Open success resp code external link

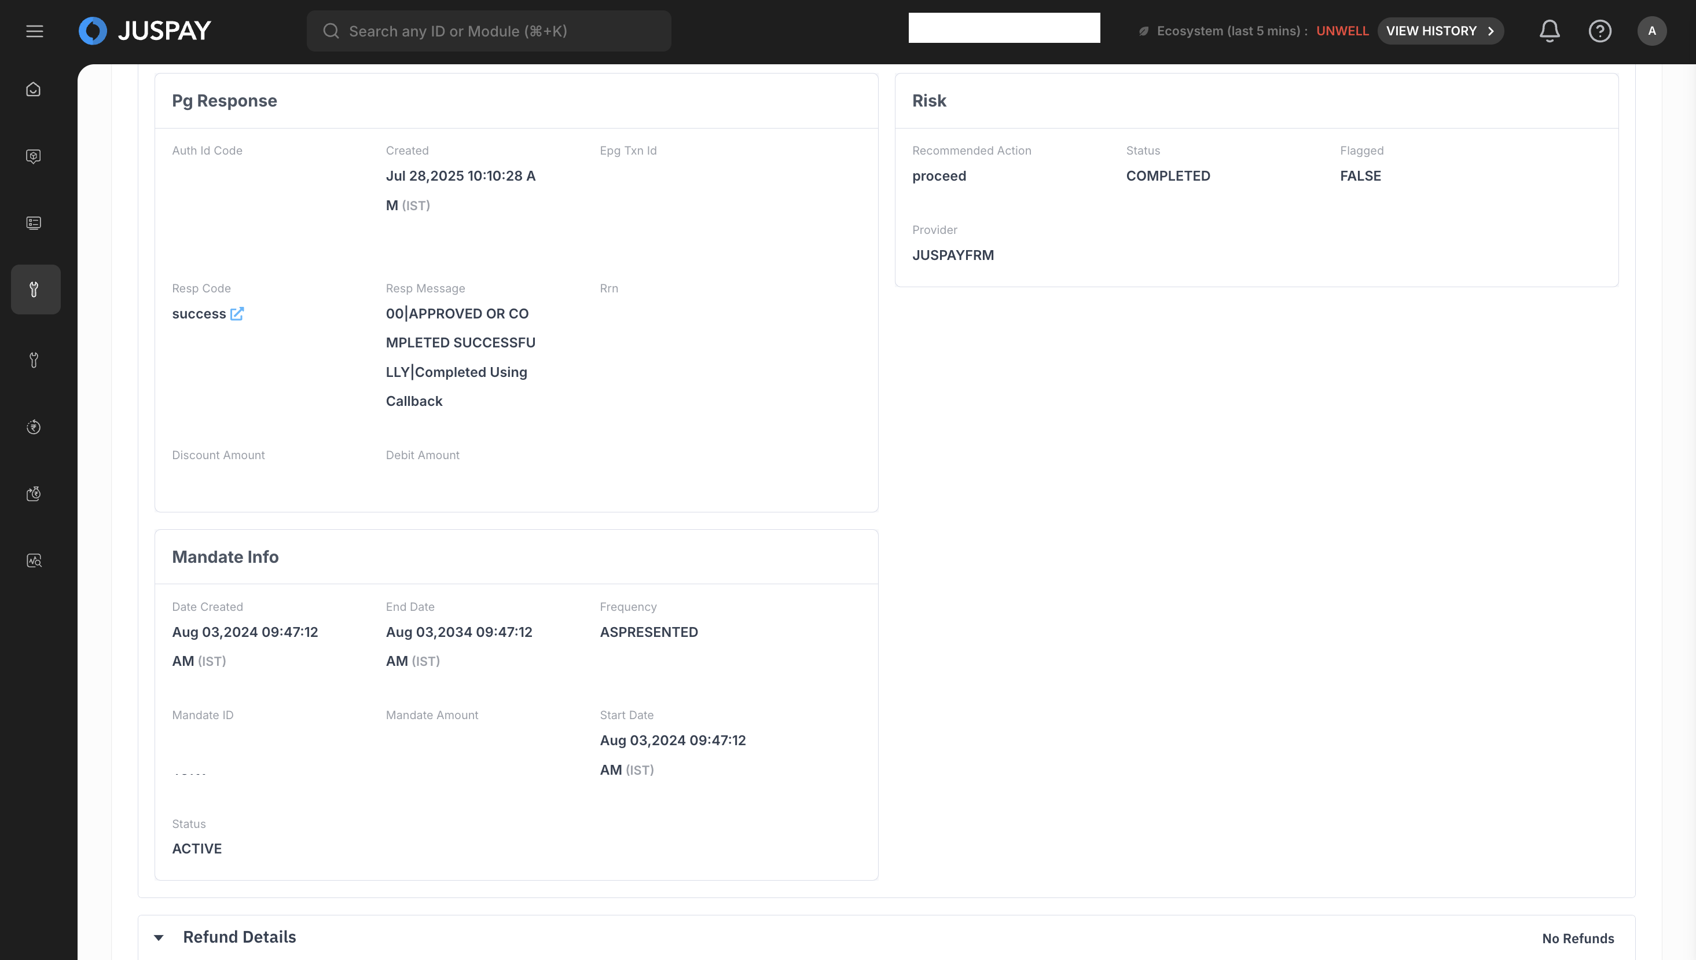(x=237, y=314)
